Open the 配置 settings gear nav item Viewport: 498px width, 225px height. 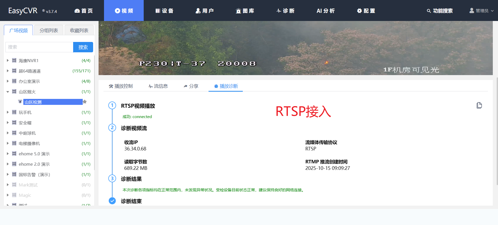click(366, 11)
